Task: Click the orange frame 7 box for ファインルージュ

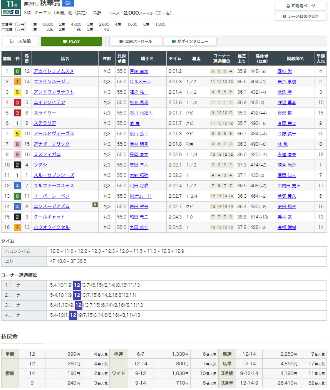Action: (x=17, y=82)
